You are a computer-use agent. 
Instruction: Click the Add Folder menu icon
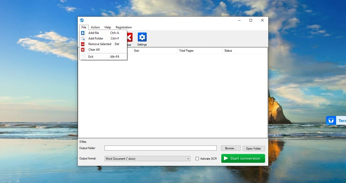[83, 38]
